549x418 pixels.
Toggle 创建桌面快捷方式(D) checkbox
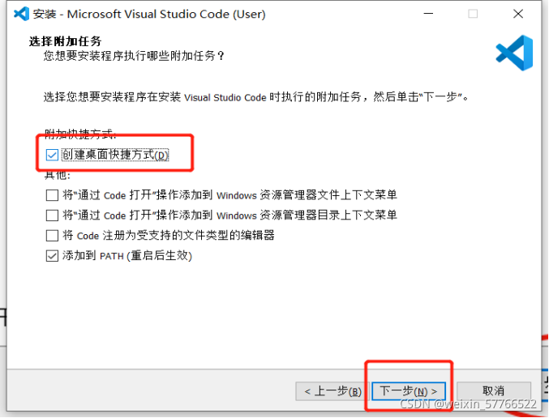click(x=52, y=155)
